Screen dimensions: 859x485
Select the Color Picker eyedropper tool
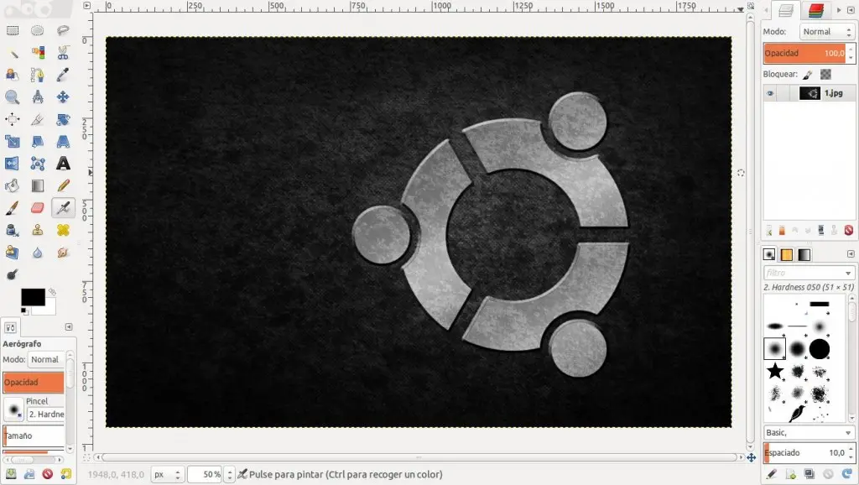point(63,75)
